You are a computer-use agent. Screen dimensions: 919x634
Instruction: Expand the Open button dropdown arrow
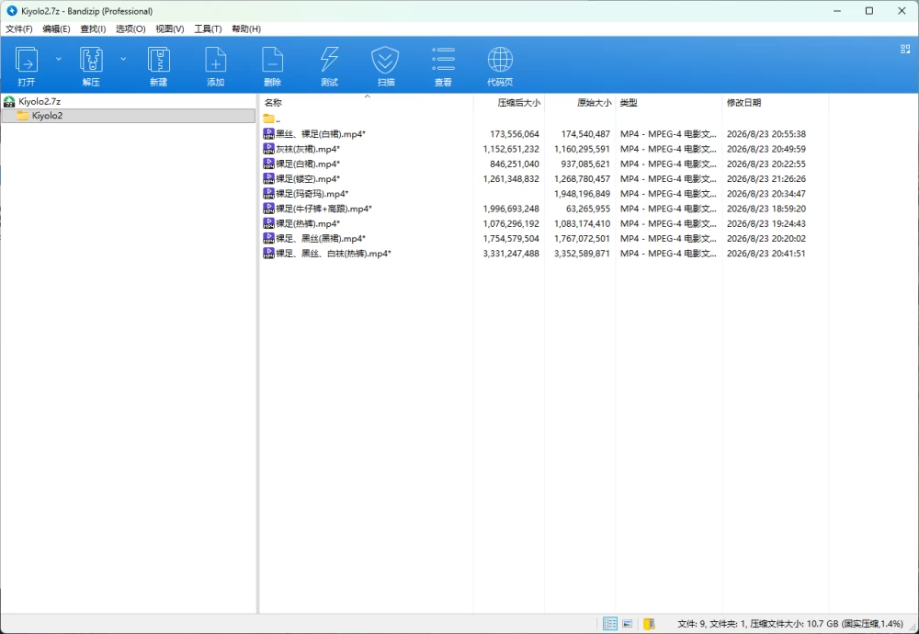coord(59,59)
